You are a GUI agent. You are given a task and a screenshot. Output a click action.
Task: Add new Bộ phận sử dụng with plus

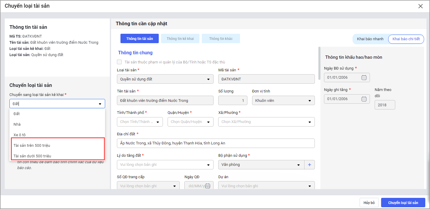pyautogui.click(x=310, y=165)
